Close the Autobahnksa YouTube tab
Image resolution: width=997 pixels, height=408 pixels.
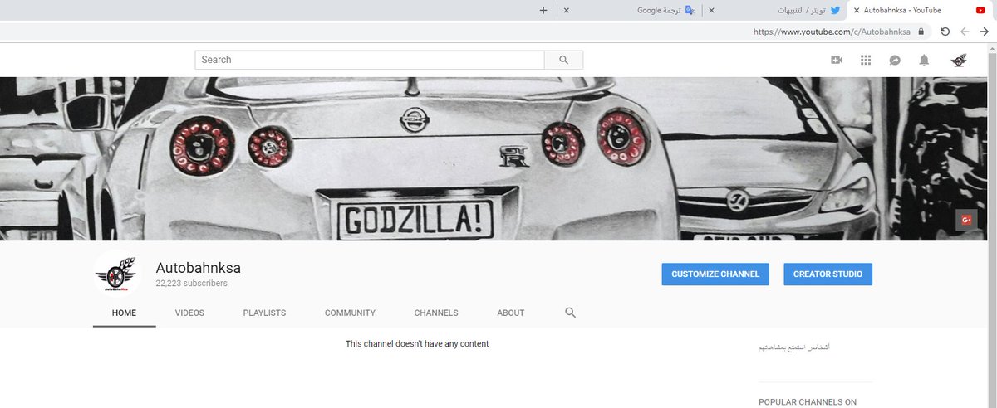857,11
